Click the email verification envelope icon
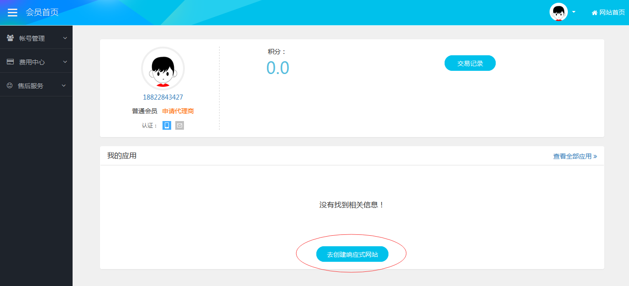This screenshot has height=286, width=629. [x=179, y=125]
